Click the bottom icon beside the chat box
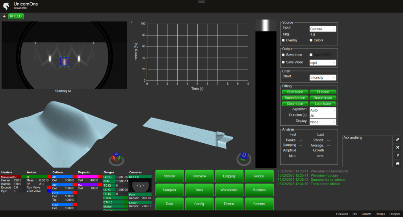This screenshot has height=217, width=403. (397, 163)
